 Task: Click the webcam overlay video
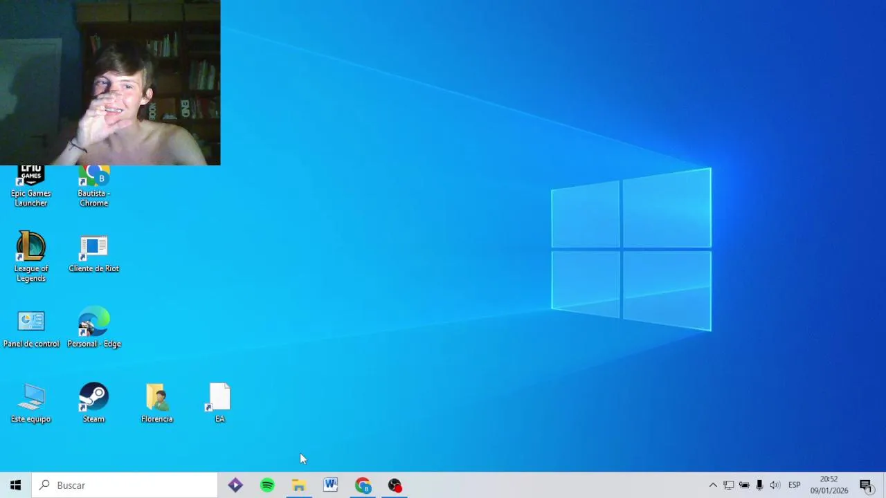pyautogui.click(x=110, y=82)
